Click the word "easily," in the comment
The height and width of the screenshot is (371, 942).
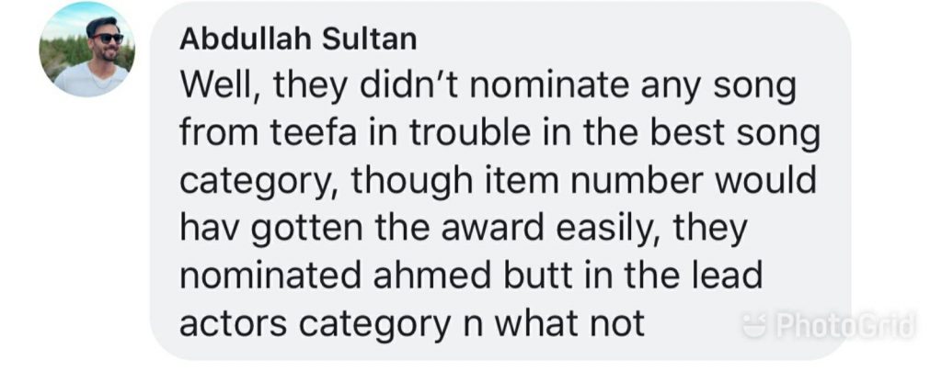tap(608, 230)
